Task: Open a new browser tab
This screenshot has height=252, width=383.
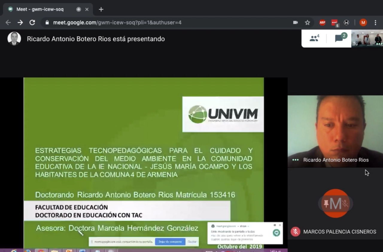Action: pos(101,9)
